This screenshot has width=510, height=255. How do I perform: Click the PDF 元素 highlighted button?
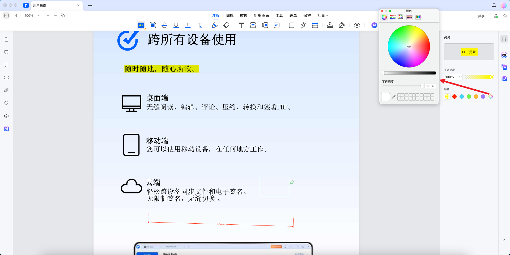pyautogui.click(x=469, y=52)
